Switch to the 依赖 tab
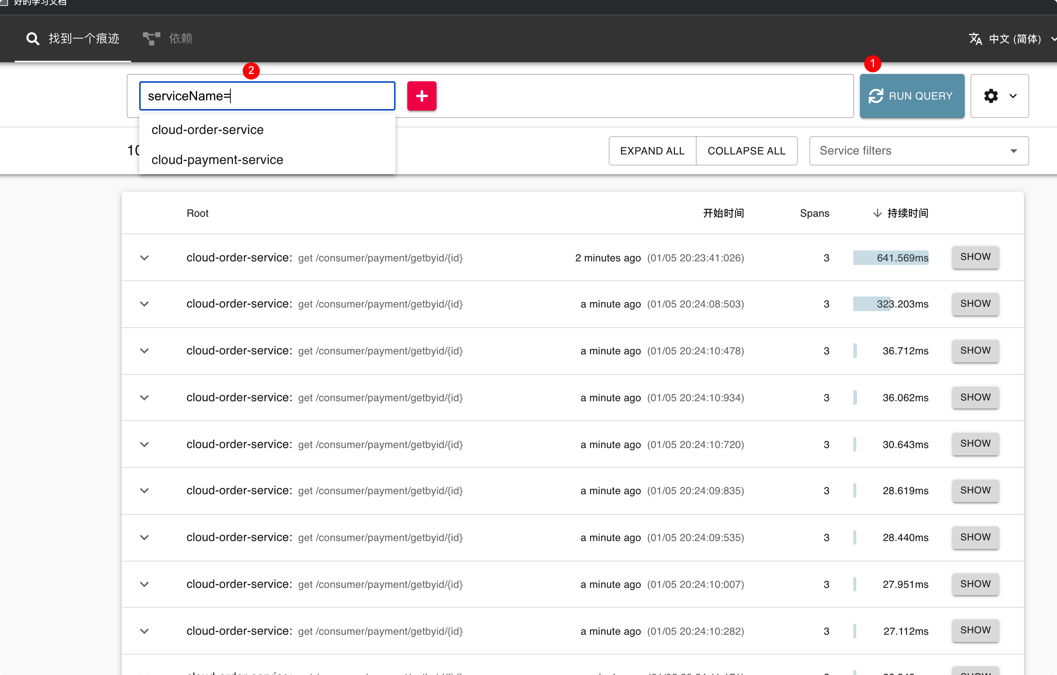The height and width of the screenshot is (675, 1057). tap(181, 38)
